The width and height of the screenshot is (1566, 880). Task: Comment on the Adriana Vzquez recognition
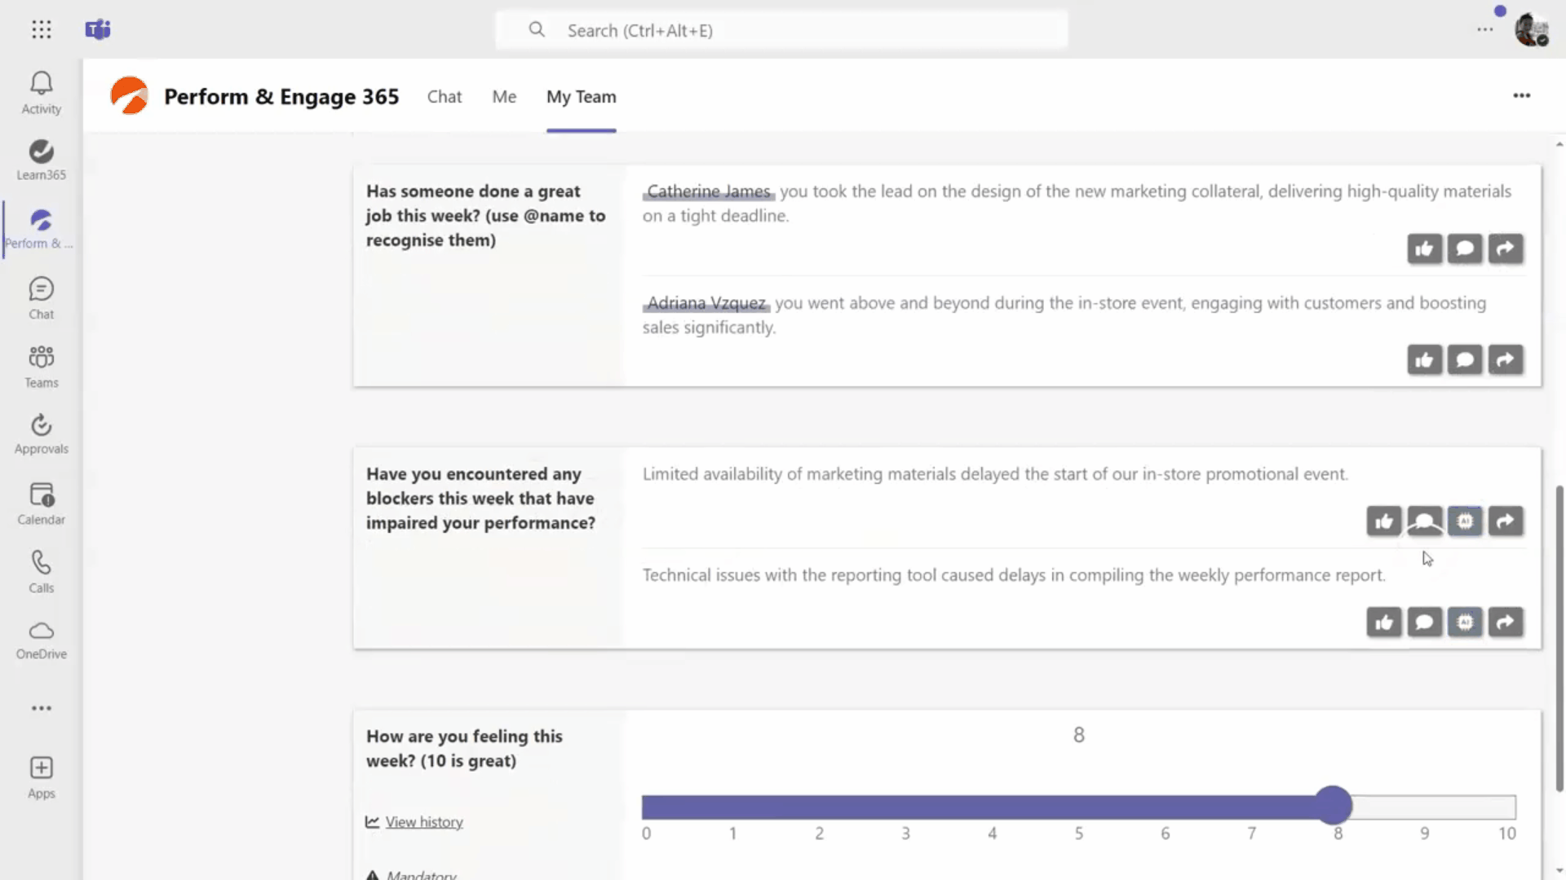point(1465,359)
